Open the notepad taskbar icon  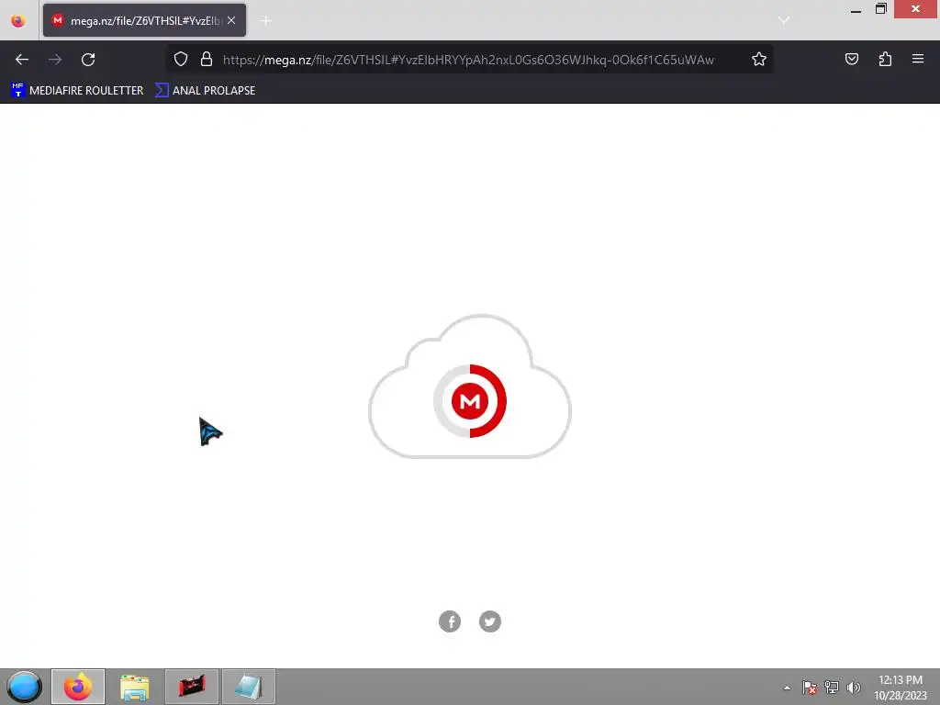(x=249, y=687)
